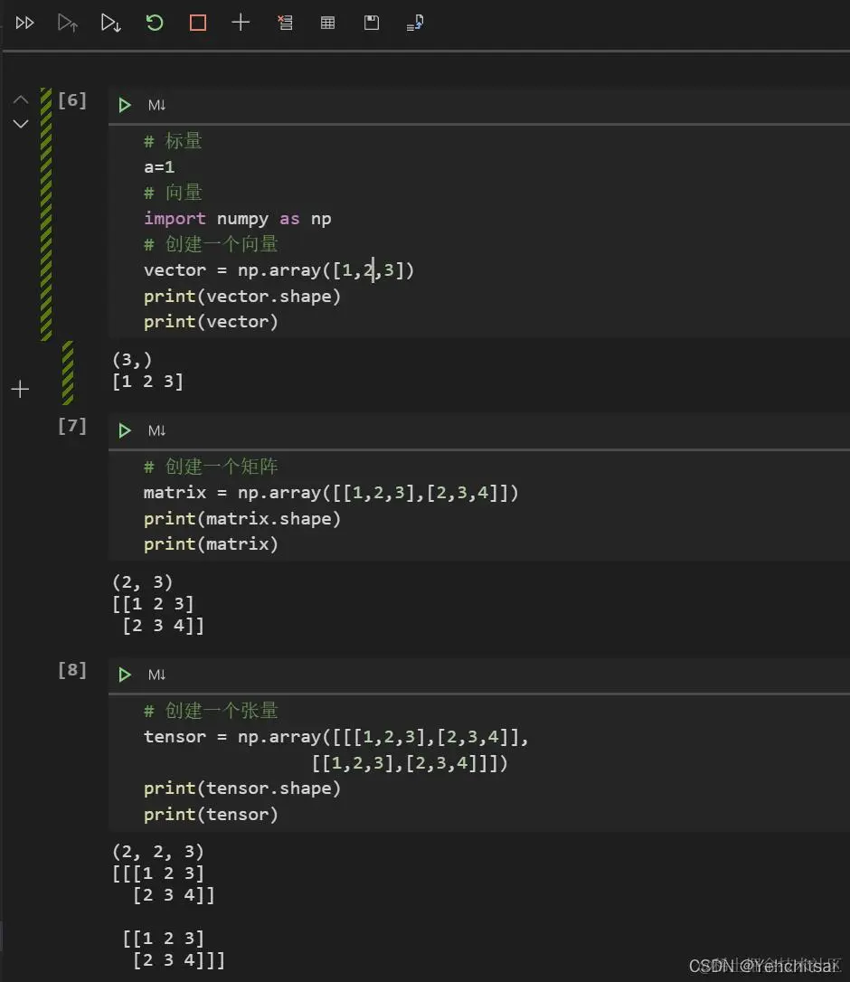The width and height of the screenshot is (850, 982).
Task: Move cell 6 up with chevron
Action: click(x=21, y=99)
